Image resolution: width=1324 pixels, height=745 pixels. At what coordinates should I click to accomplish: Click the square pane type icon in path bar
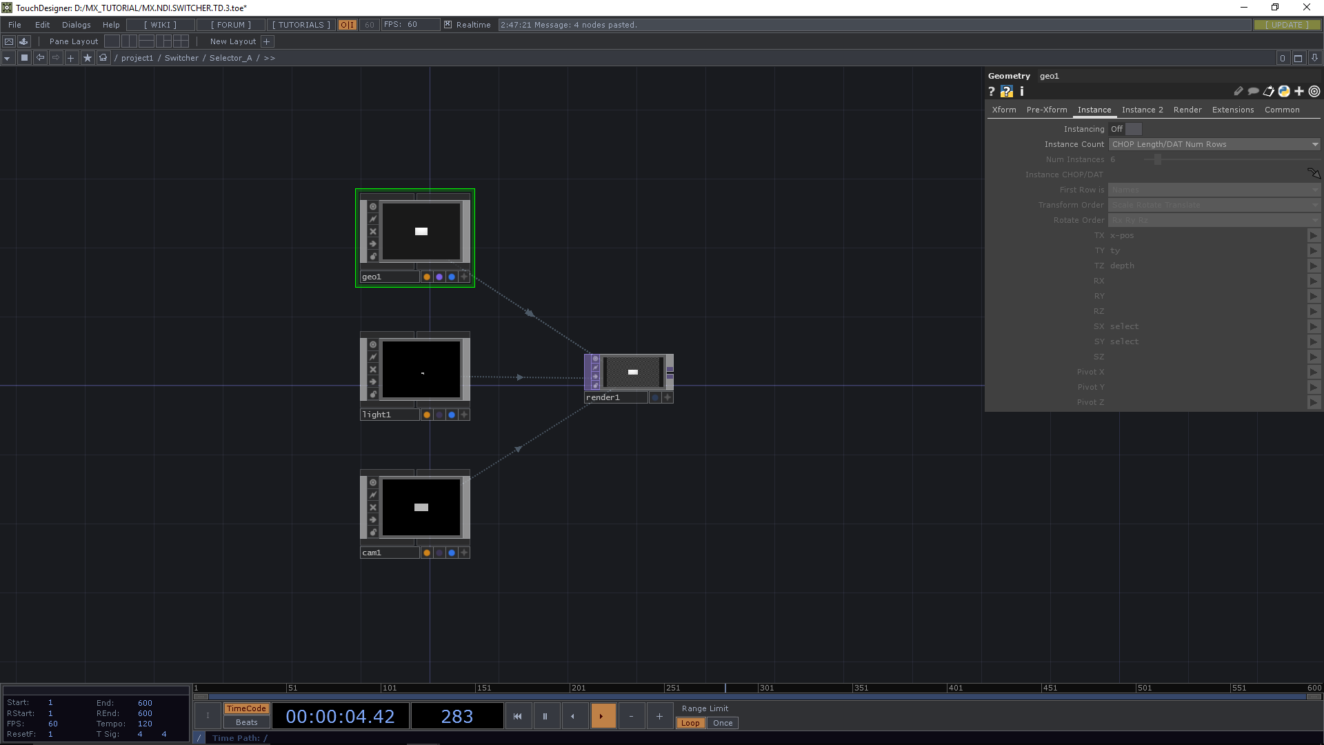[24, 58]
